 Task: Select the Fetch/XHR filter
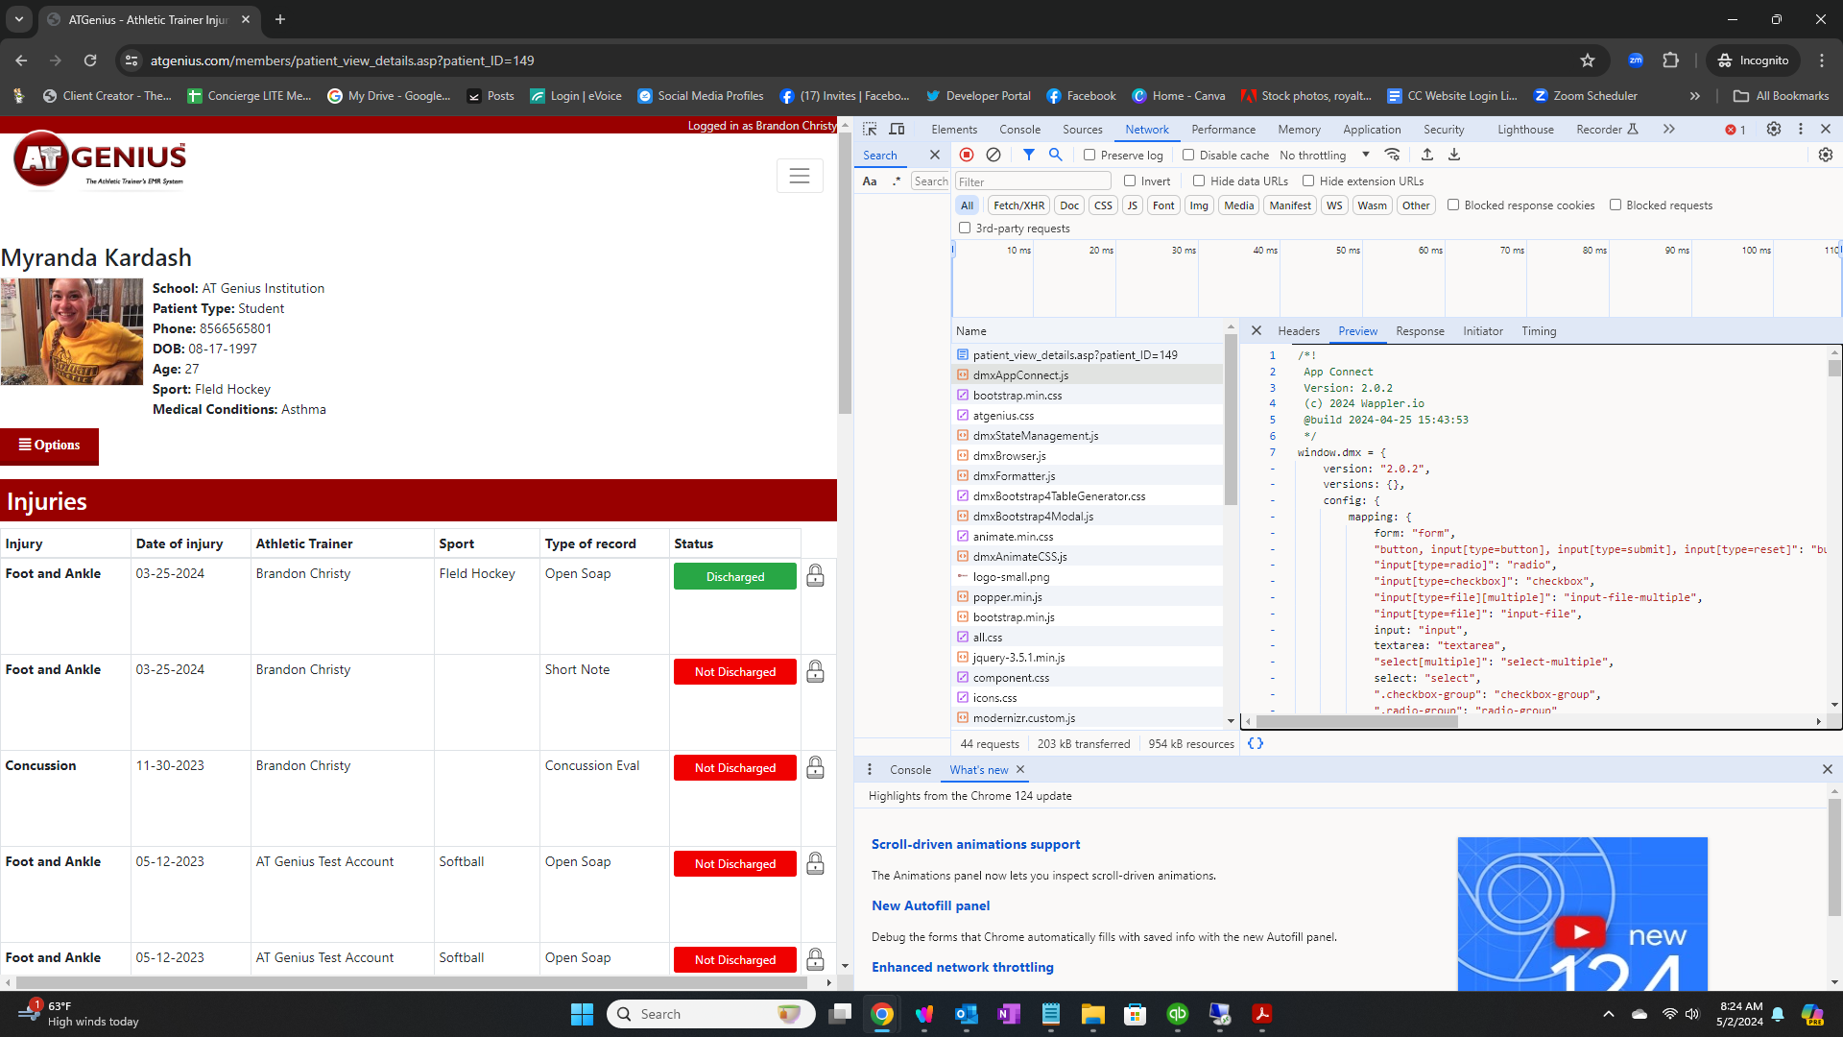pos(1018,205)
